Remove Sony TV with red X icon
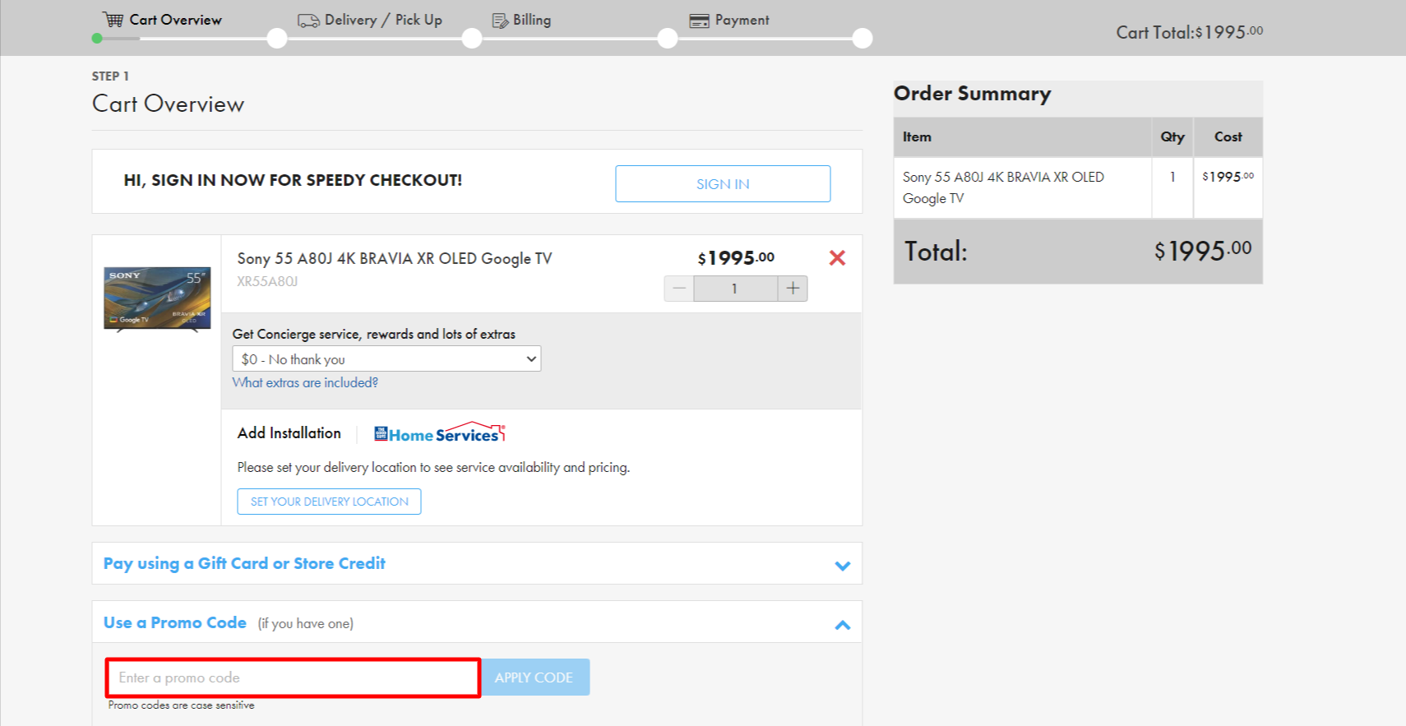The height and width of the screenshot is (726, 1406). click(837, 258)
